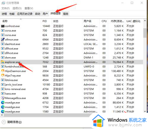Viewport: 148px width, 129px height.
Task: Click the 简略信息(D) link text
Action: pos(15,122)
